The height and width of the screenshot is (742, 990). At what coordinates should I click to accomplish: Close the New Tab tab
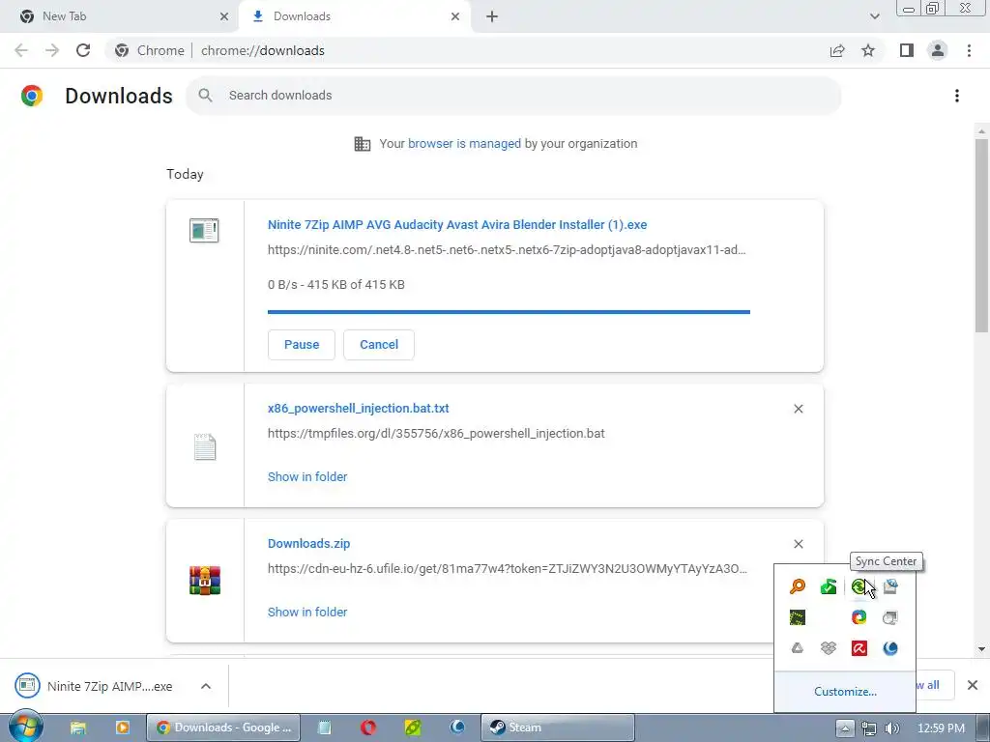coord(224,16)
